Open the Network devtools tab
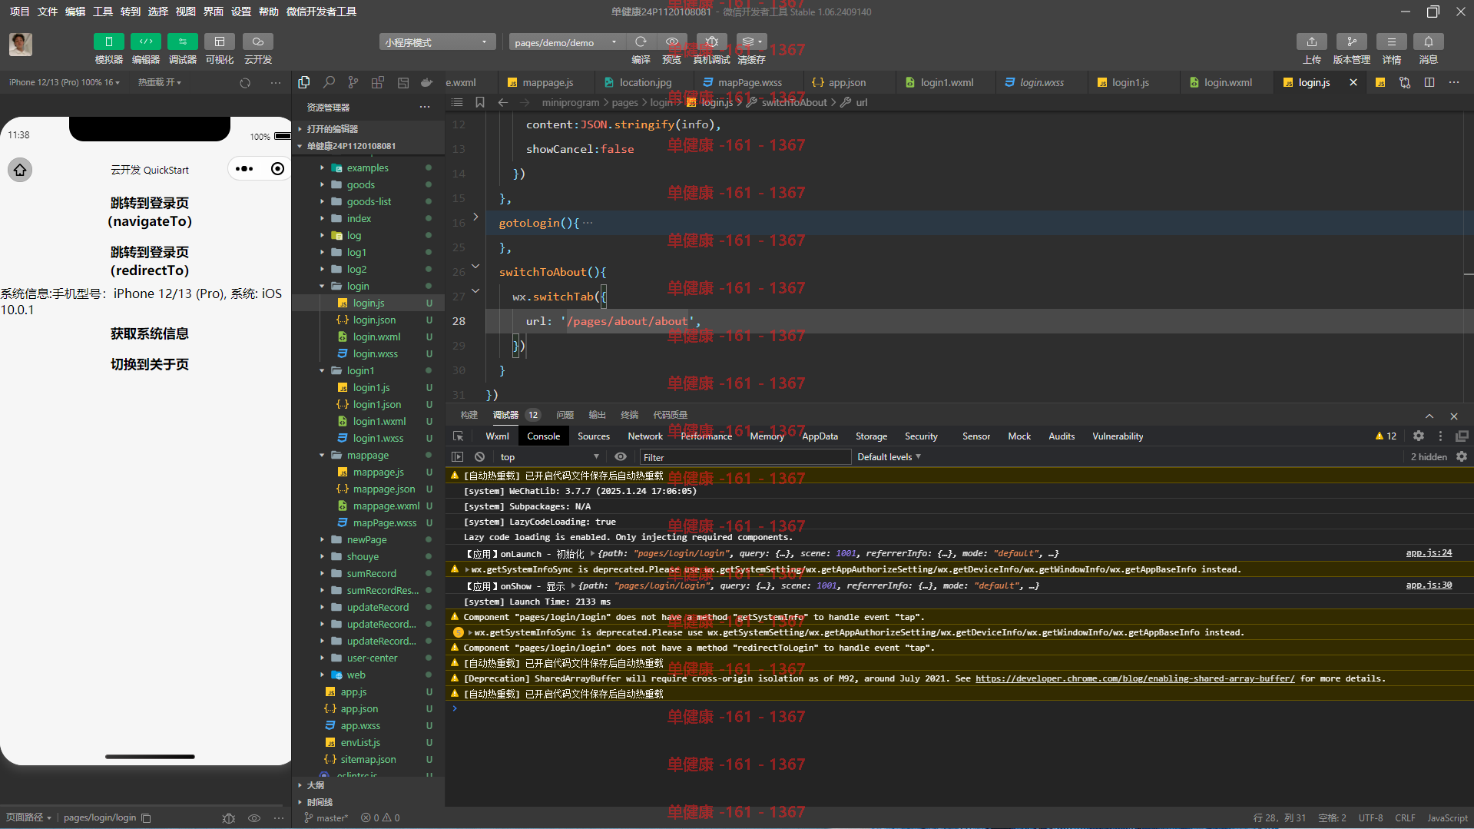The image size is (1474, 829). click(x=645, y=436)
